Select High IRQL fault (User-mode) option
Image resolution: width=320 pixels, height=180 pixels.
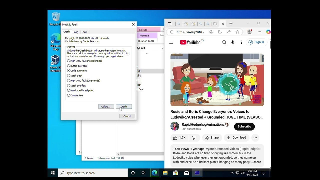point(84,80)
